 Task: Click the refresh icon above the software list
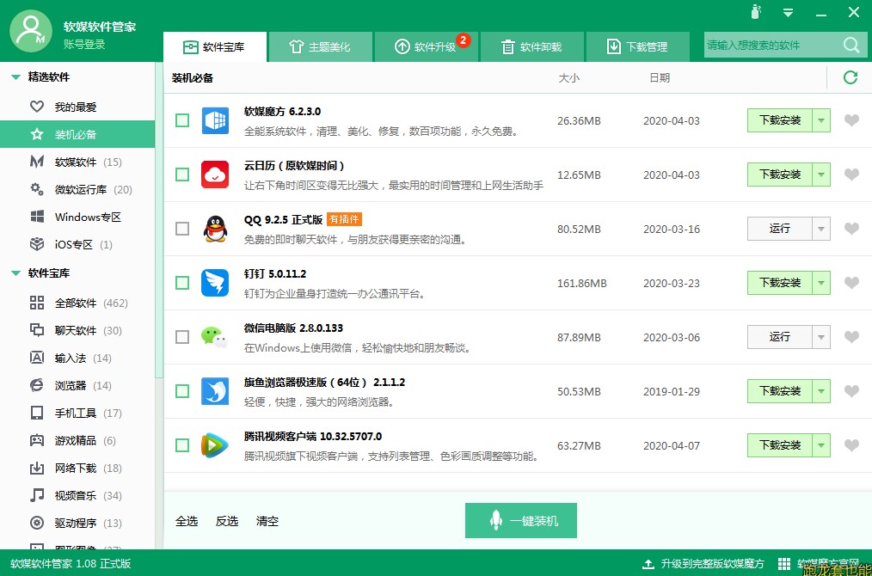(x=851, y=77)
